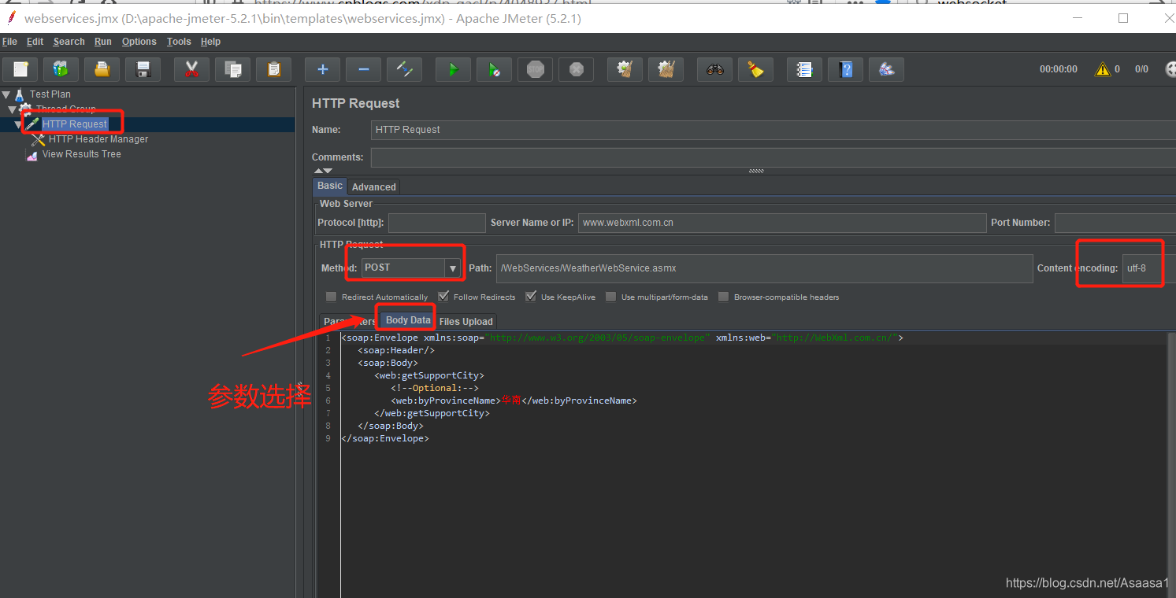Screen dimensions: 1176x598
Task: Click the Clear broom icon
Action: (x=625, y=69)
